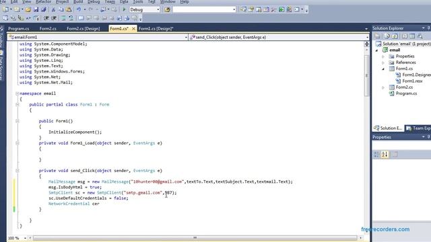Collapse the Form1_Load method outlining block

tap(17, 143)
